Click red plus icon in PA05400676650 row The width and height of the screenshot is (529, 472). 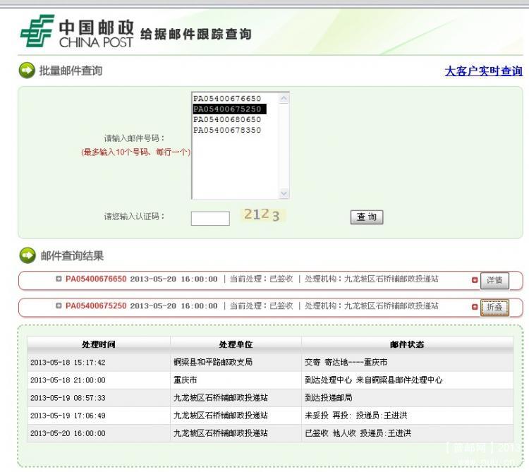click(x=475, y=279)
